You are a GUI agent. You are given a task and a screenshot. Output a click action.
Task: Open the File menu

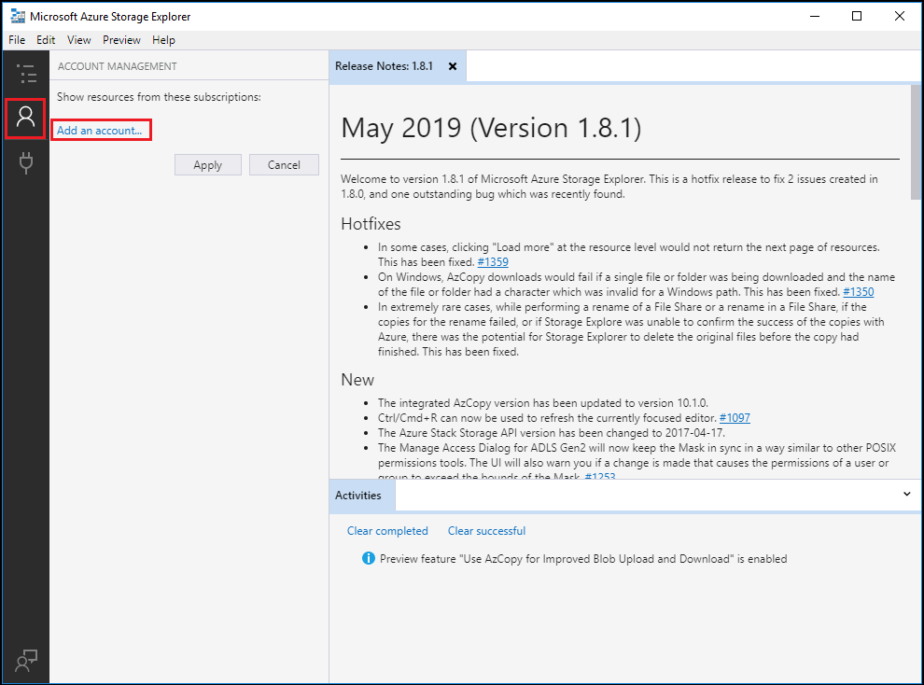(x=17, y=40)
